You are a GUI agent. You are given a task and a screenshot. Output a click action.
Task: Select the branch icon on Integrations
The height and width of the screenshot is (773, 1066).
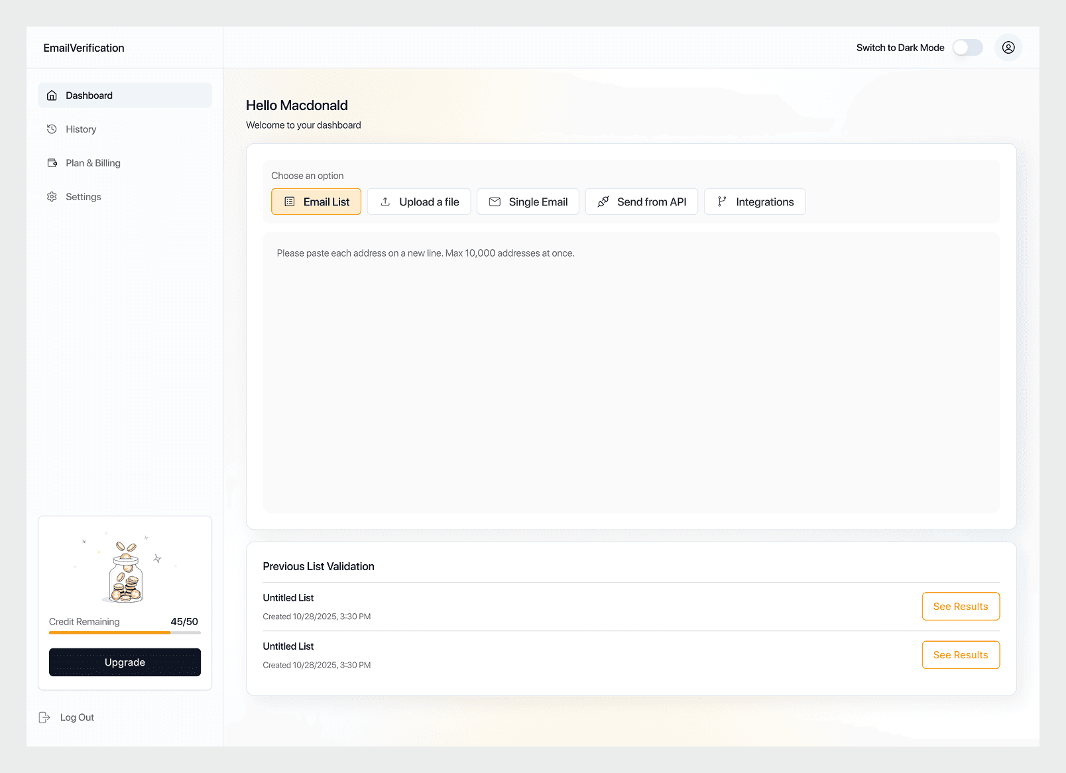click(x=721, y=202)
